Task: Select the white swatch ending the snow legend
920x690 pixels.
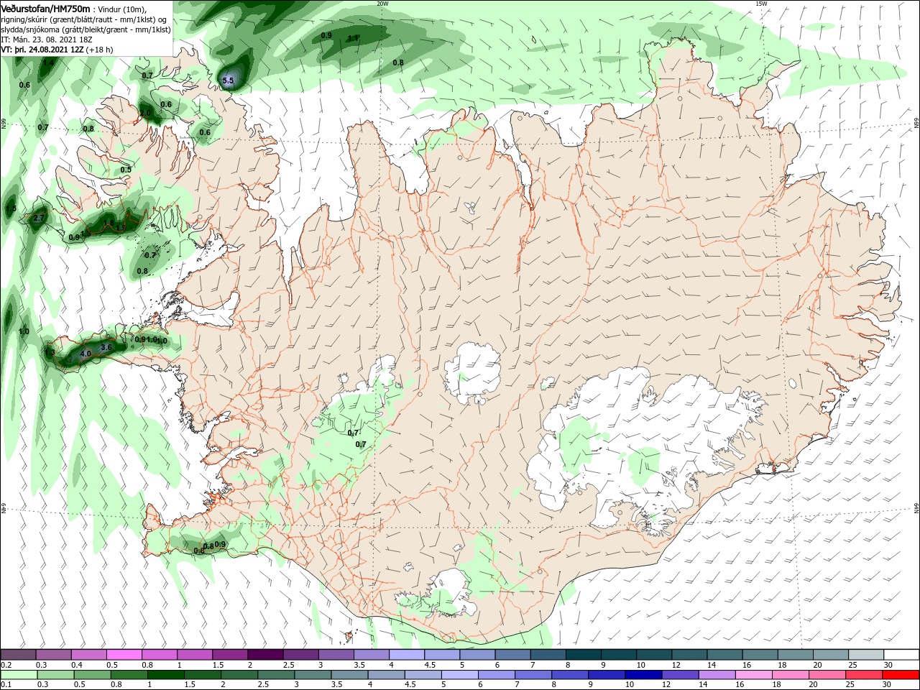Action: coord(901,655)
